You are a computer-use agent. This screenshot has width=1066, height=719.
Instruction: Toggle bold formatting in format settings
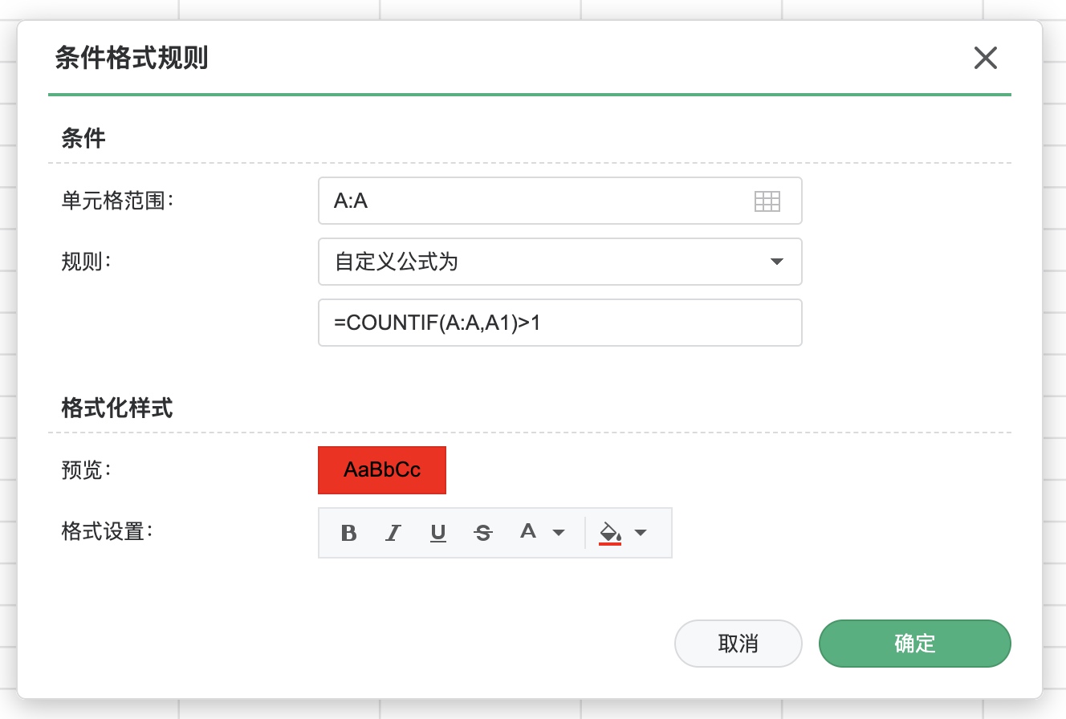click(348, 533)
